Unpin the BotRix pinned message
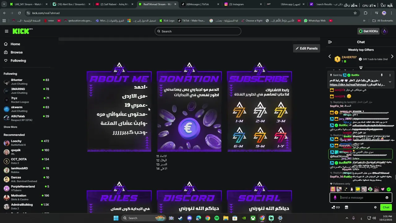The image size is (396, 223). (x=382, y=75)
